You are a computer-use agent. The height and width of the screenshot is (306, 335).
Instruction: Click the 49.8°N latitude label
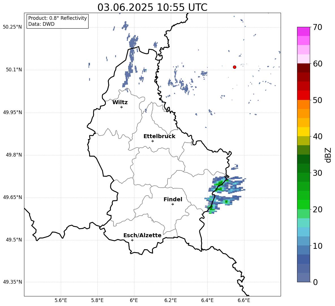[x=14, y=155]
